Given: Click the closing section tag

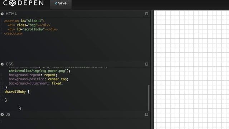Looking at the screenshot, I should click(13, 34).
